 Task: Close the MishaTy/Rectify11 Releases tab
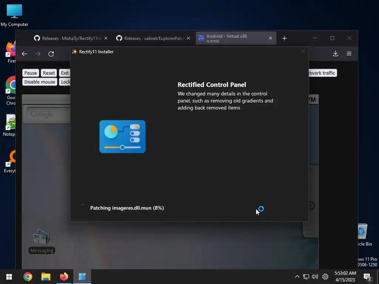(106, 38)
